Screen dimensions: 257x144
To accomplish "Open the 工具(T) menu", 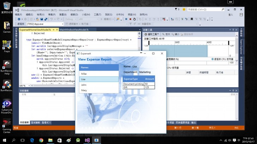I will click(x=97, y=15).
